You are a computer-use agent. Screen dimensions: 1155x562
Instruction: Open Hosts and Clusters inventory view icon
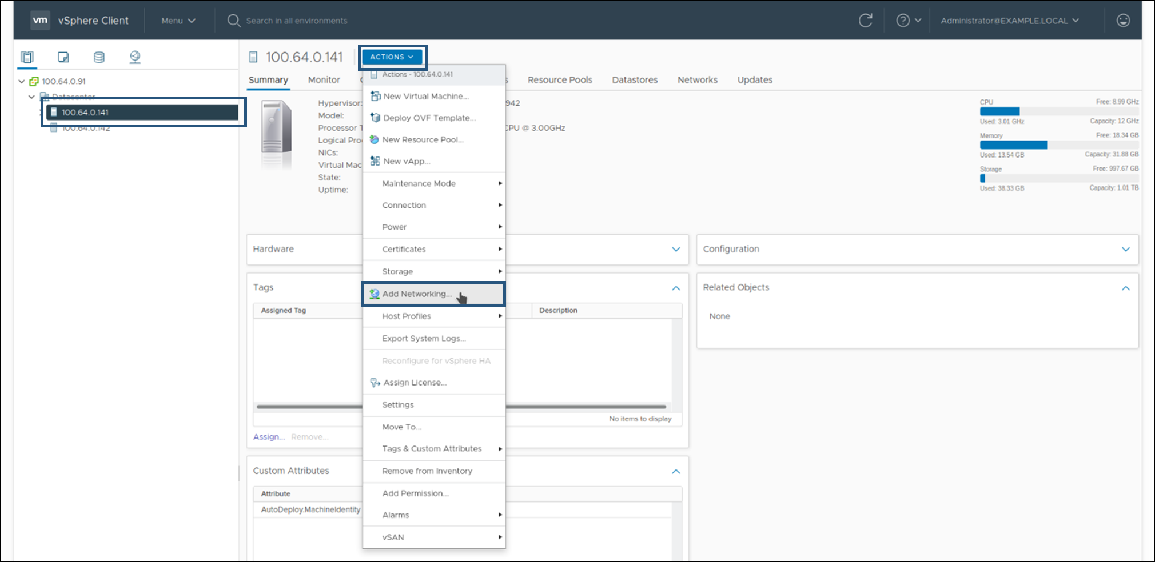click(27, 57)
